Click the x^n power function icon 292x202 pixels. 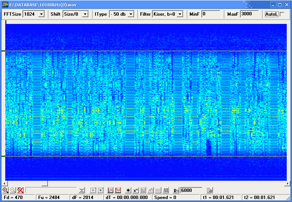coord(136,190)
